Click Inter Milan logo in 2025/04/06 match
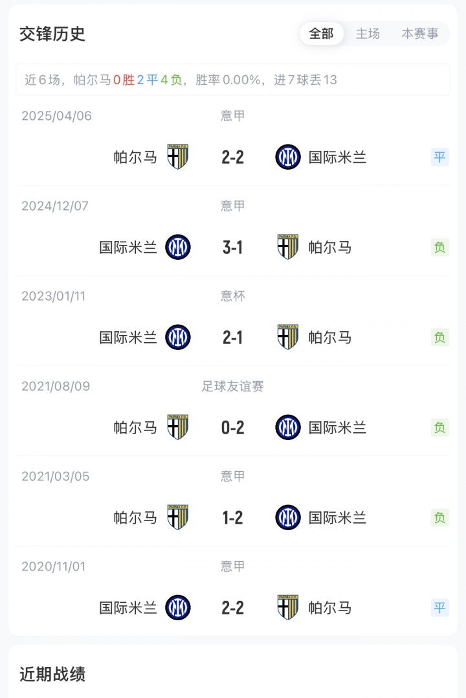This screenshot has height=698, width=466. point(288,157)
